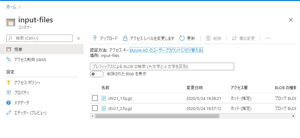Click the input-files container icon
Image resolution: width=300 pixels, height=138 pixels.
coord(10,22)
